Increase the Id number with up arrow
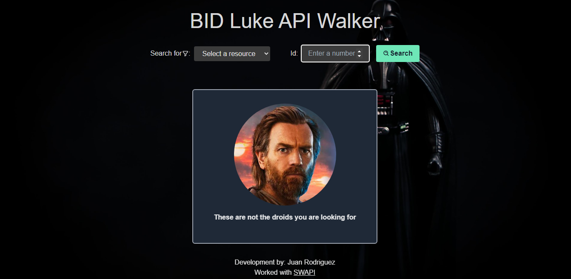The image size is (571, 279). click(x=359, y=51)
